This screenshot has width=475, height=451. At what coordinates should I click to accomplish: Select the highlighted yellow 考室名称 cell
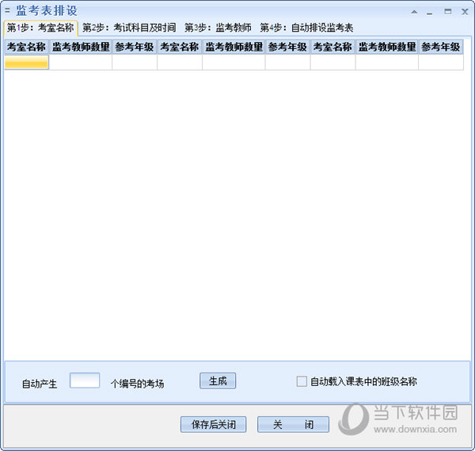pyautogui.click(x=27, y=62)
